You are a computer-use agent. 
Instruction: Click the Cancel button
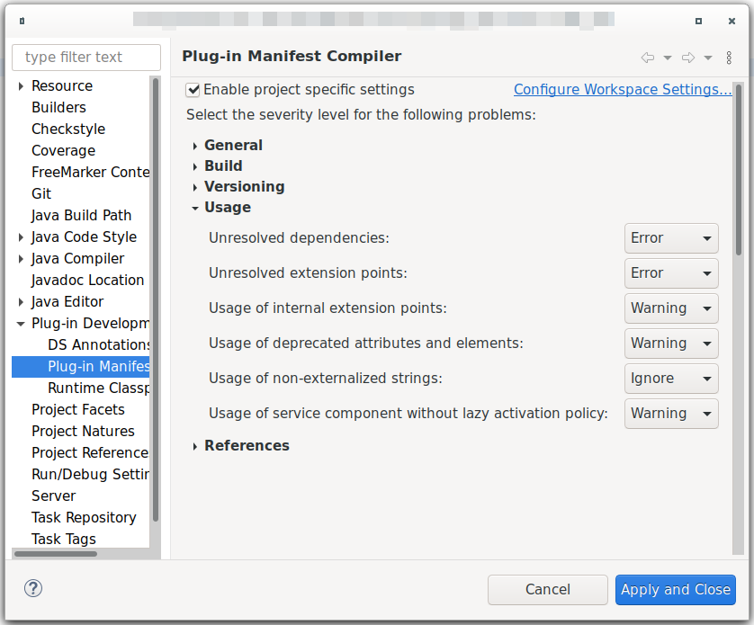coord(547,590)
